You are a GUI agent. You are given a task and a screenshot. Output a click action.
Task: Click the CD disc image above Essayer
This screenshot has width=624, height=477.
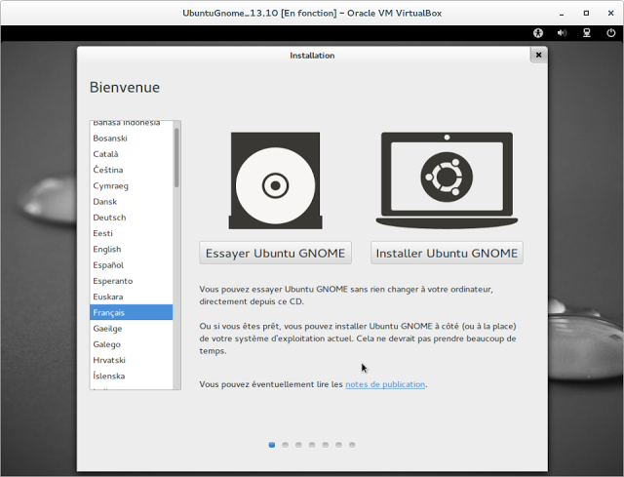pos(275,180)
